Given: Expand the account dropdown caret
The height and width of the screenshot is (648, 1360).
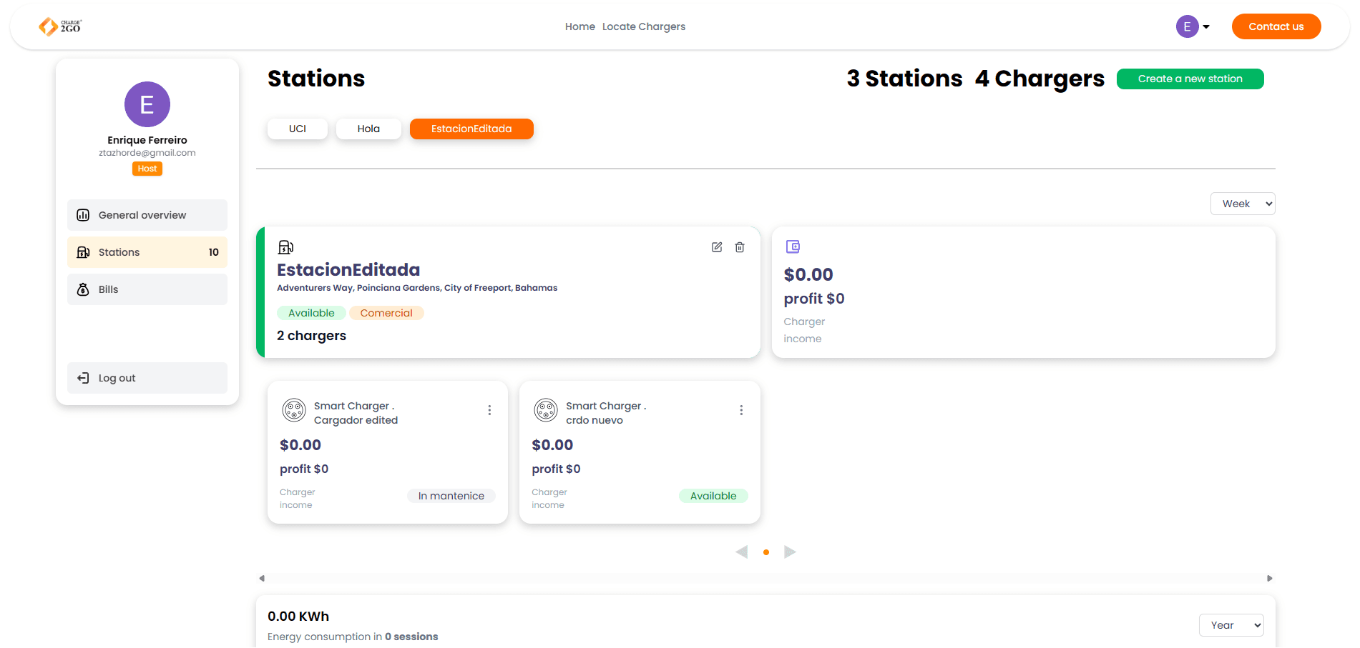Looking at the screenshot, I should 1206,27.
